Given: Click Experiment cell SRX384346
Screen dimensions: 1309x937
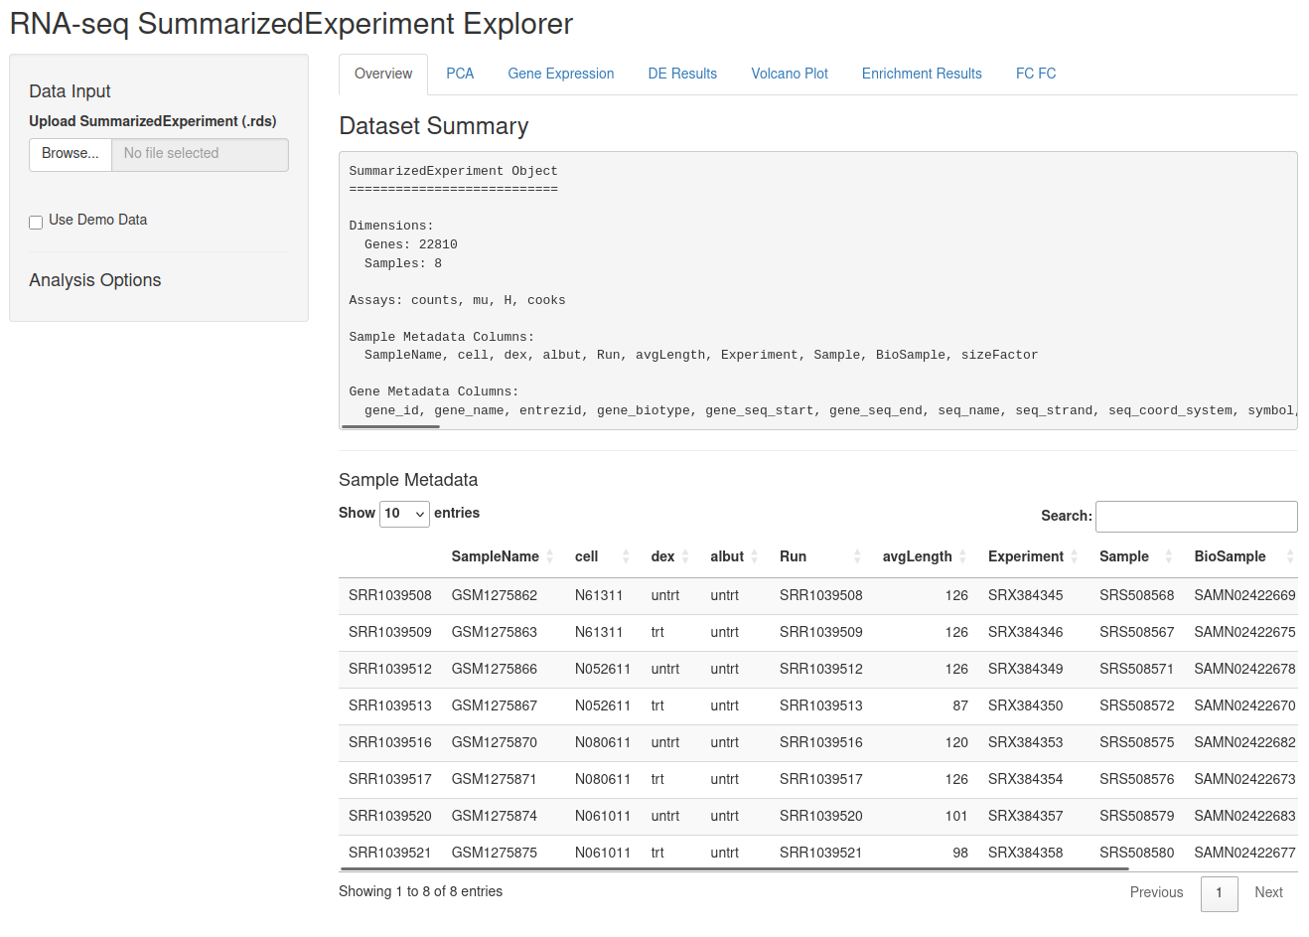Looking at the screenshot, I should [1025, 632].
